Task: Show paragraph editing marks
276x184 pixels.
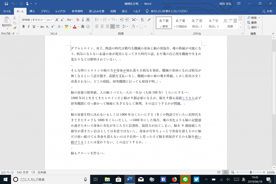Action: tap(149, 20)
